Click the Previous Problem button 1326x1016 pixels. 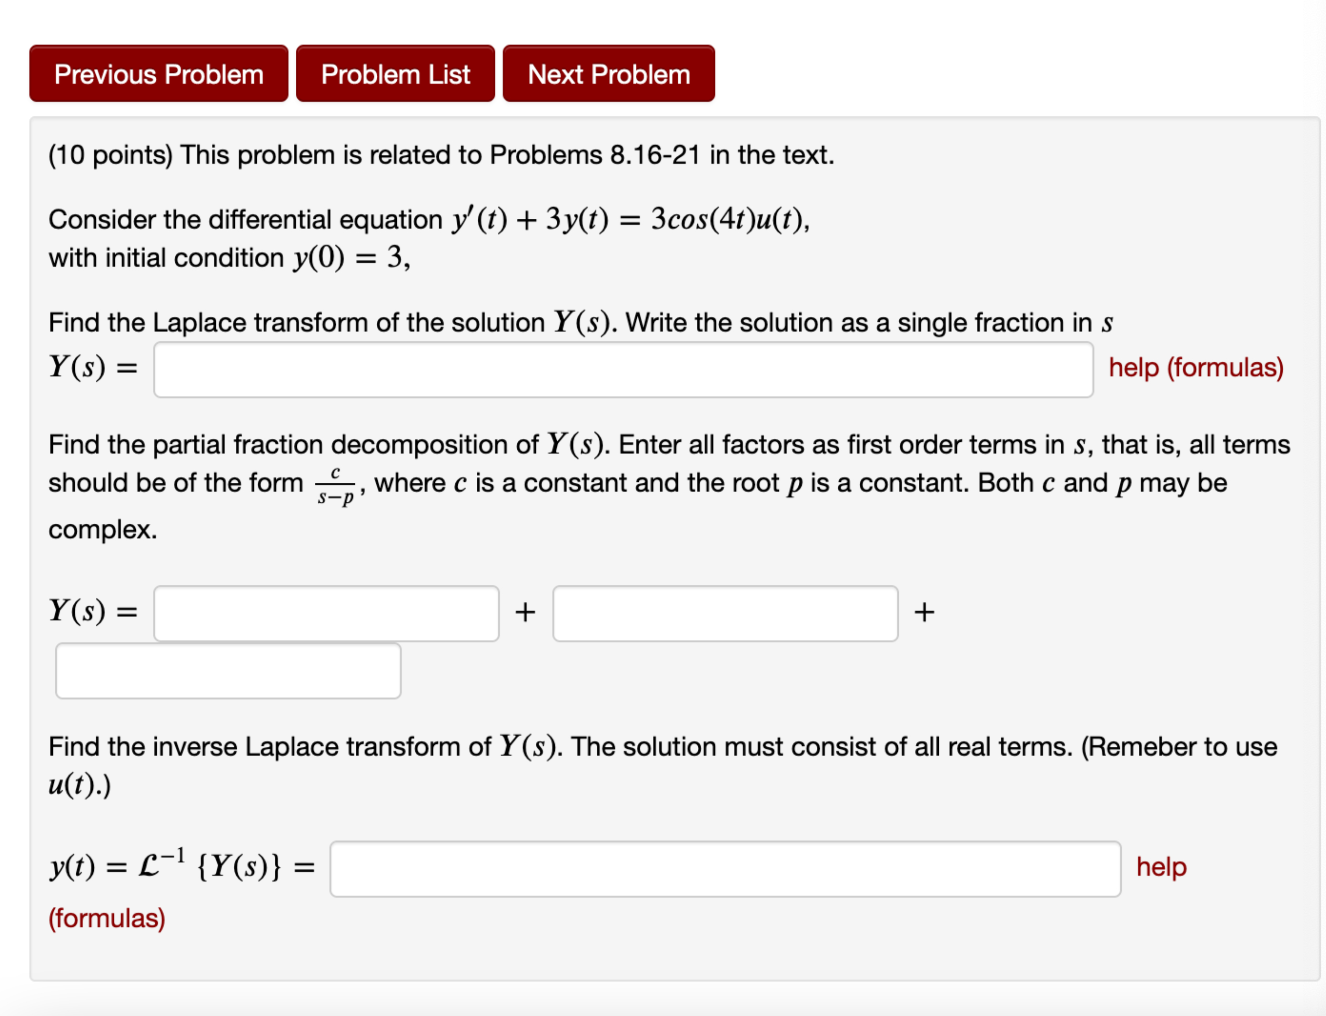click(158, 74)
